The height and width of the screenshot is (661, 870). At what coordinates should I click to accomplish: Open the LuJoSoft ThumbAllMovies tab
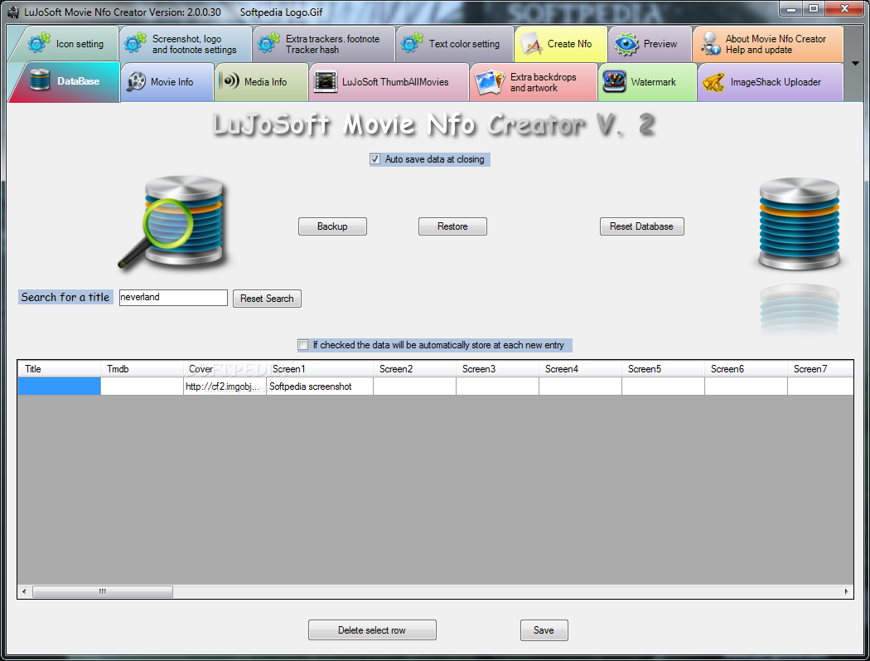click(x=389, y=82)
